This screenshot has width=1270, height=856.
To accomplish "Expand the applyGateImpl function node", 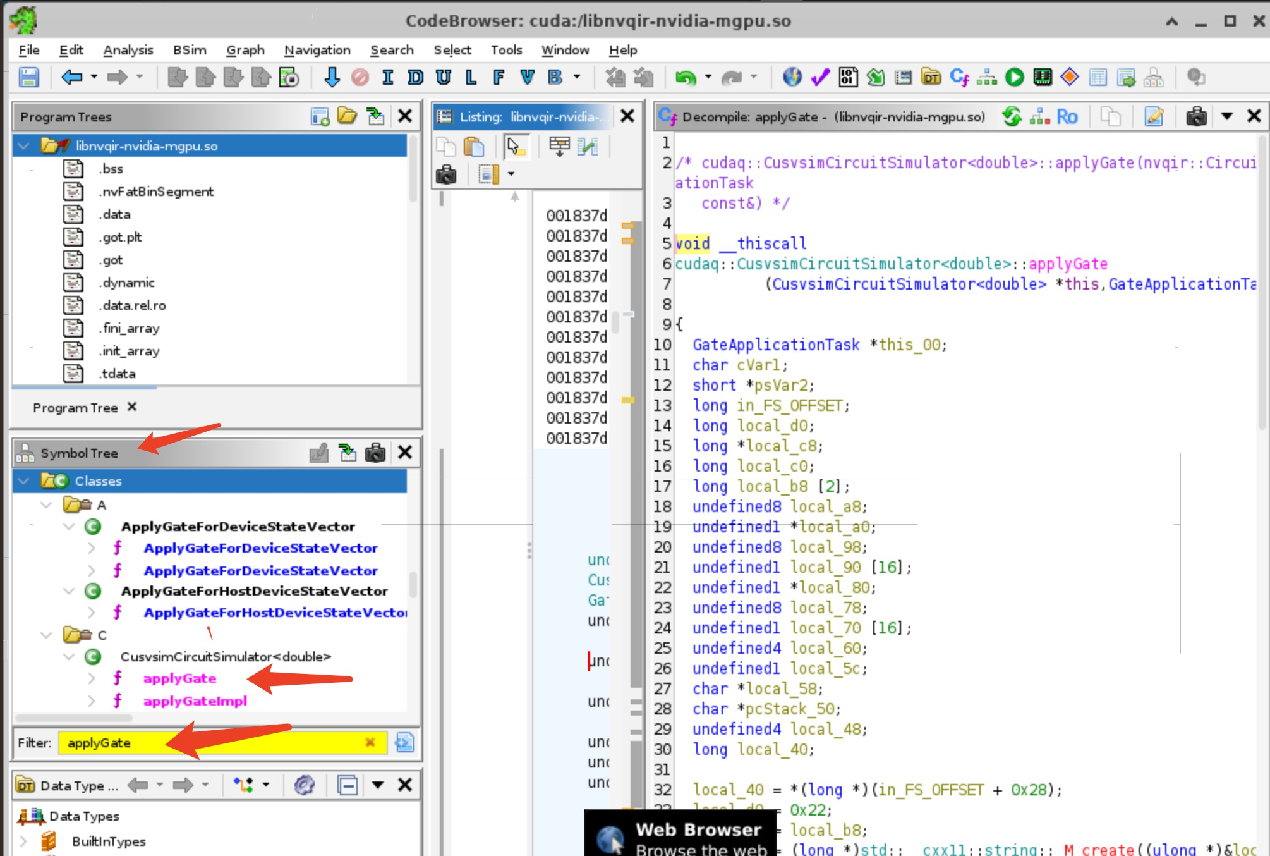I will tap(91, 701).
